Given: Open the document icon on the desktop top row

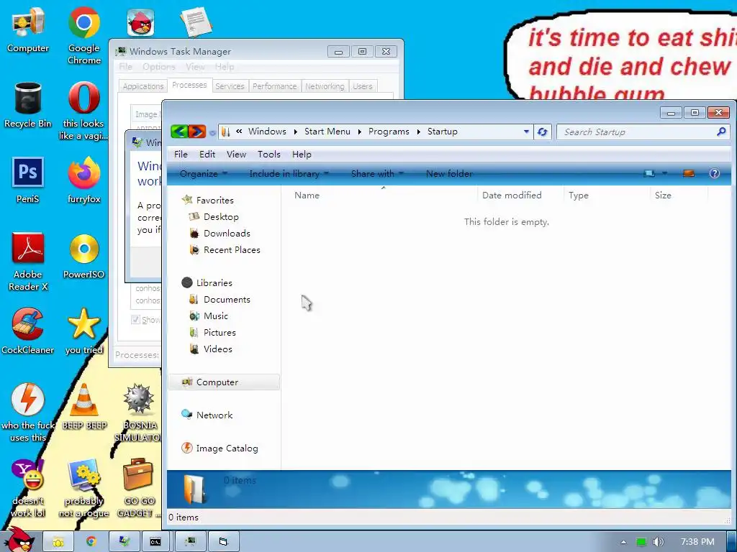Looking at the screenshot, I should 196,22.
